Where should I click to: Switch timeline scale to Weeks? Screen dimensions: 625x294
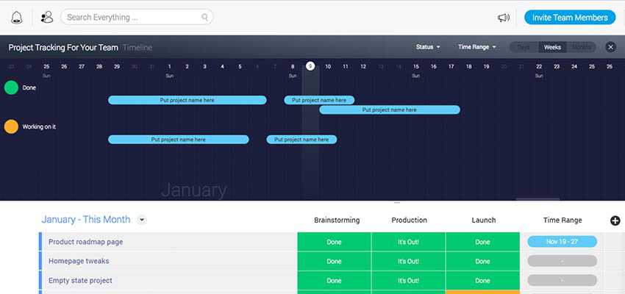[552, 47]
